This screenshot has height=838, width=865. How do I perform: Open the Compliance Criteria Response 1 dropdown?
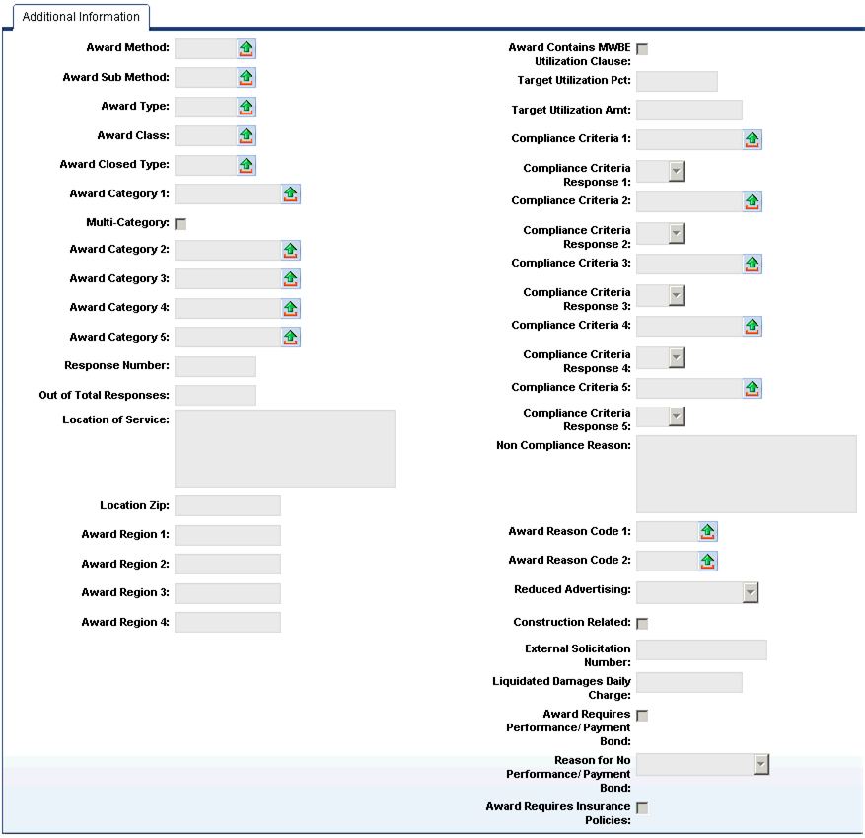point(676,172)
